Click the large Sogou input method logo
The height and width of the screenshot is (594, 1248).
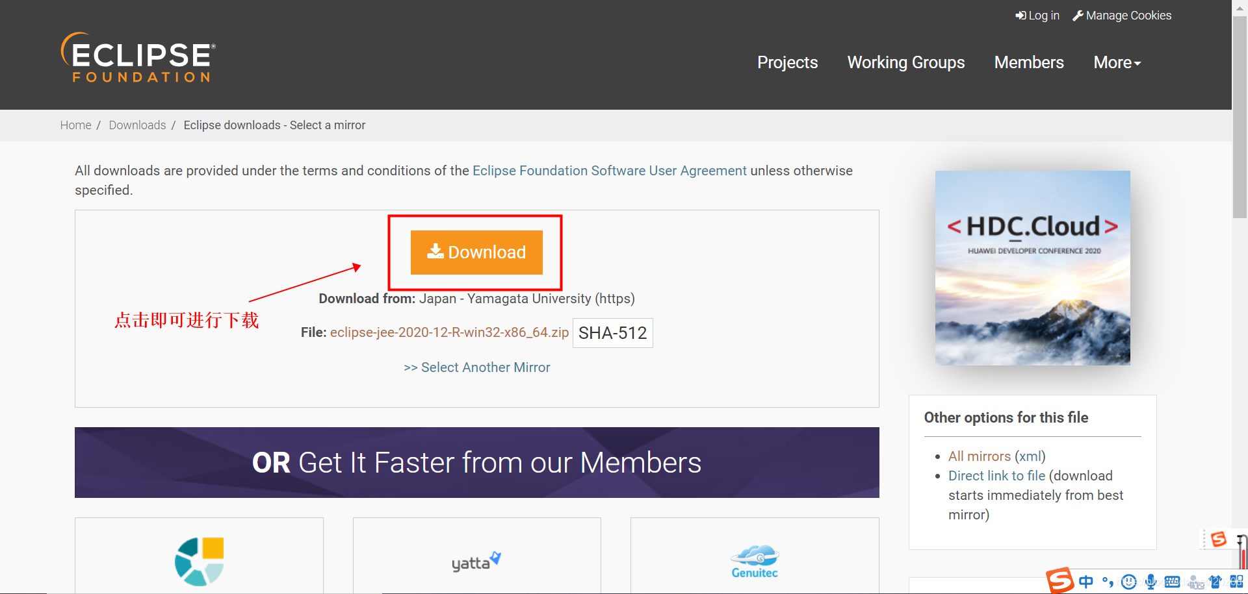click(x=1059, y=580)
